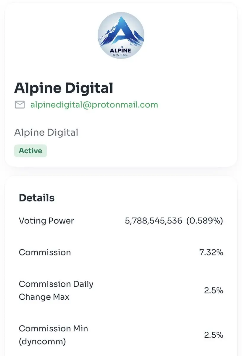The width and height of the screenshot is (242, 356).
Task: Select the 2.5% daily change max value
Action: [214, 290]
